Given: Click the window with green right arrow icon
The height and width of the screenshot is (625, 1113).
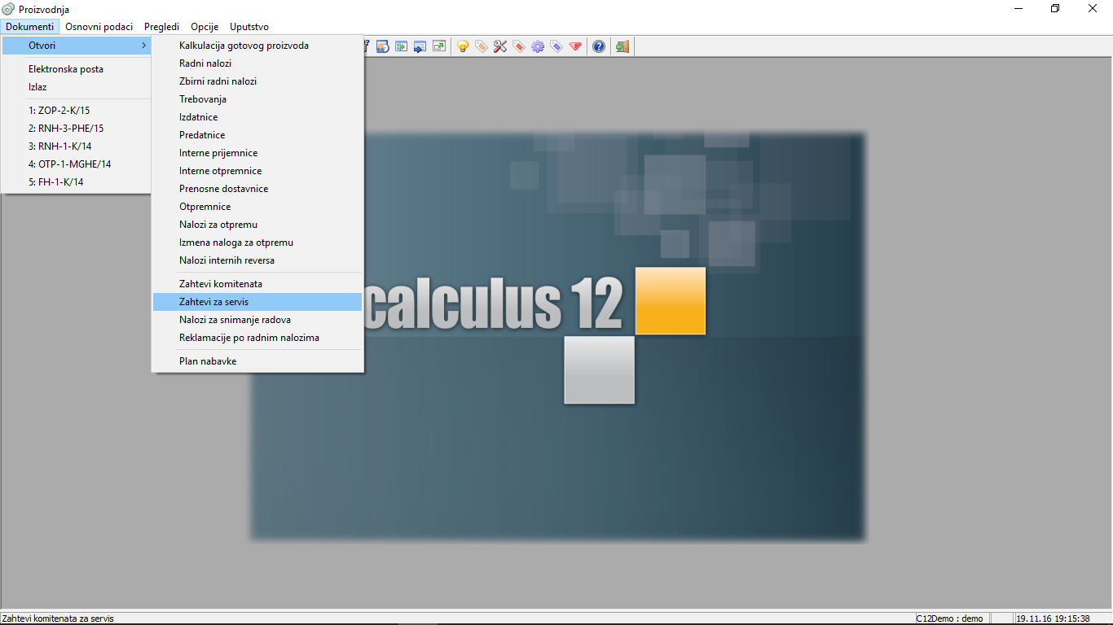Looking at the screenshot, I should pos(402,46).
